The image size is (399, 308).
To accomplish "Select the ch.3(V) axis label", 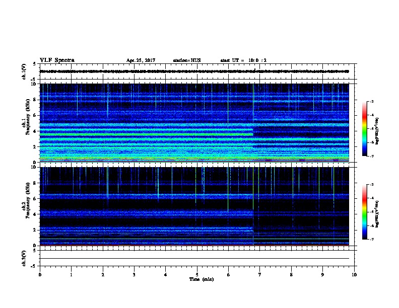I will click(24, 258).
